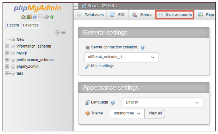Open navigation panel settings gear icon

coord(46,17)
